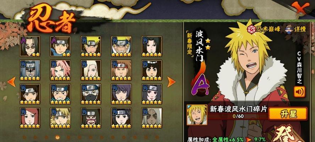Go to next ninja page arrow
Viewport: 315px width, 142px height.
click(171, 82)
